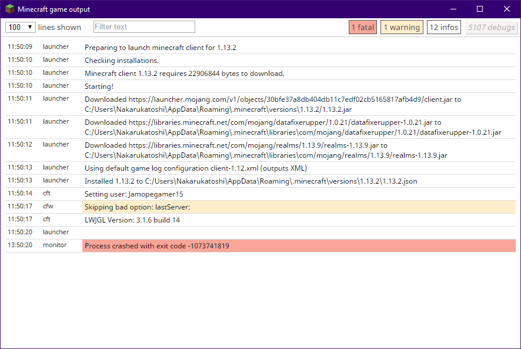Click the 'monitor' source label
The width and height of the screenshot is (521, 349).
pos(55,245)
